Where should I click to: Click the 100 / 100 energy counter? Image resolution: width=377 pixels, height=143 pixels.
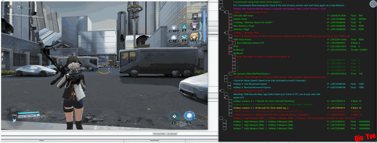(x=196, y=43)
